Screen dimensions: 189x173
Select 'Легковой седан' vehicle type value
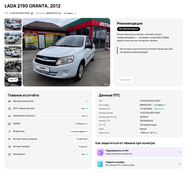tap(148, 125)
